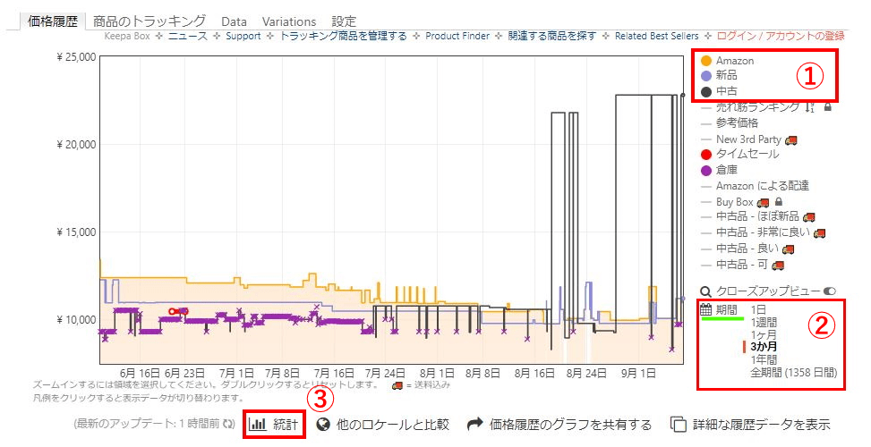Screen dimensions: 871x447
Task: Click the copy icon for detailed history data
Action: coord(679,424)
